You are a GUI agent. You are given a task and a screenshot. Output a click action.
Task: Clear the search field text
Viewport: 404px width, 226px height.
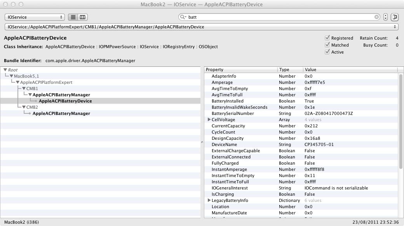(x=376, y=17)
